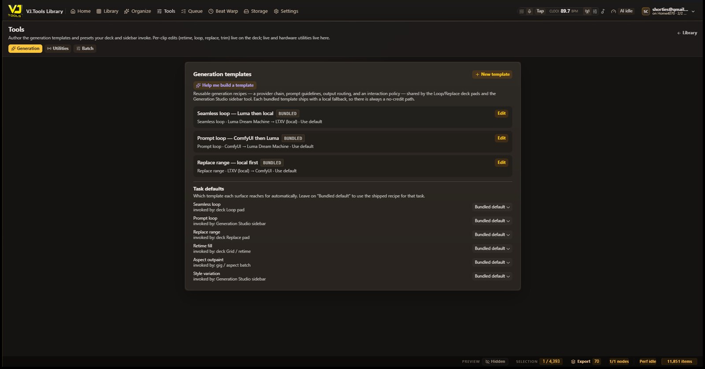Switch to the Generation tab
Image resolution: width=705 pixels, height=369 pixels.
click(25, 48)
